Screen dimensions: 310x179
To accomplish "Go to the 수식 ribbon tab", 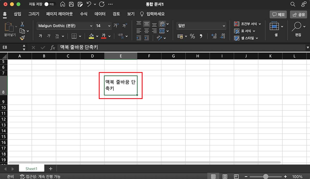I will point(84,14).
